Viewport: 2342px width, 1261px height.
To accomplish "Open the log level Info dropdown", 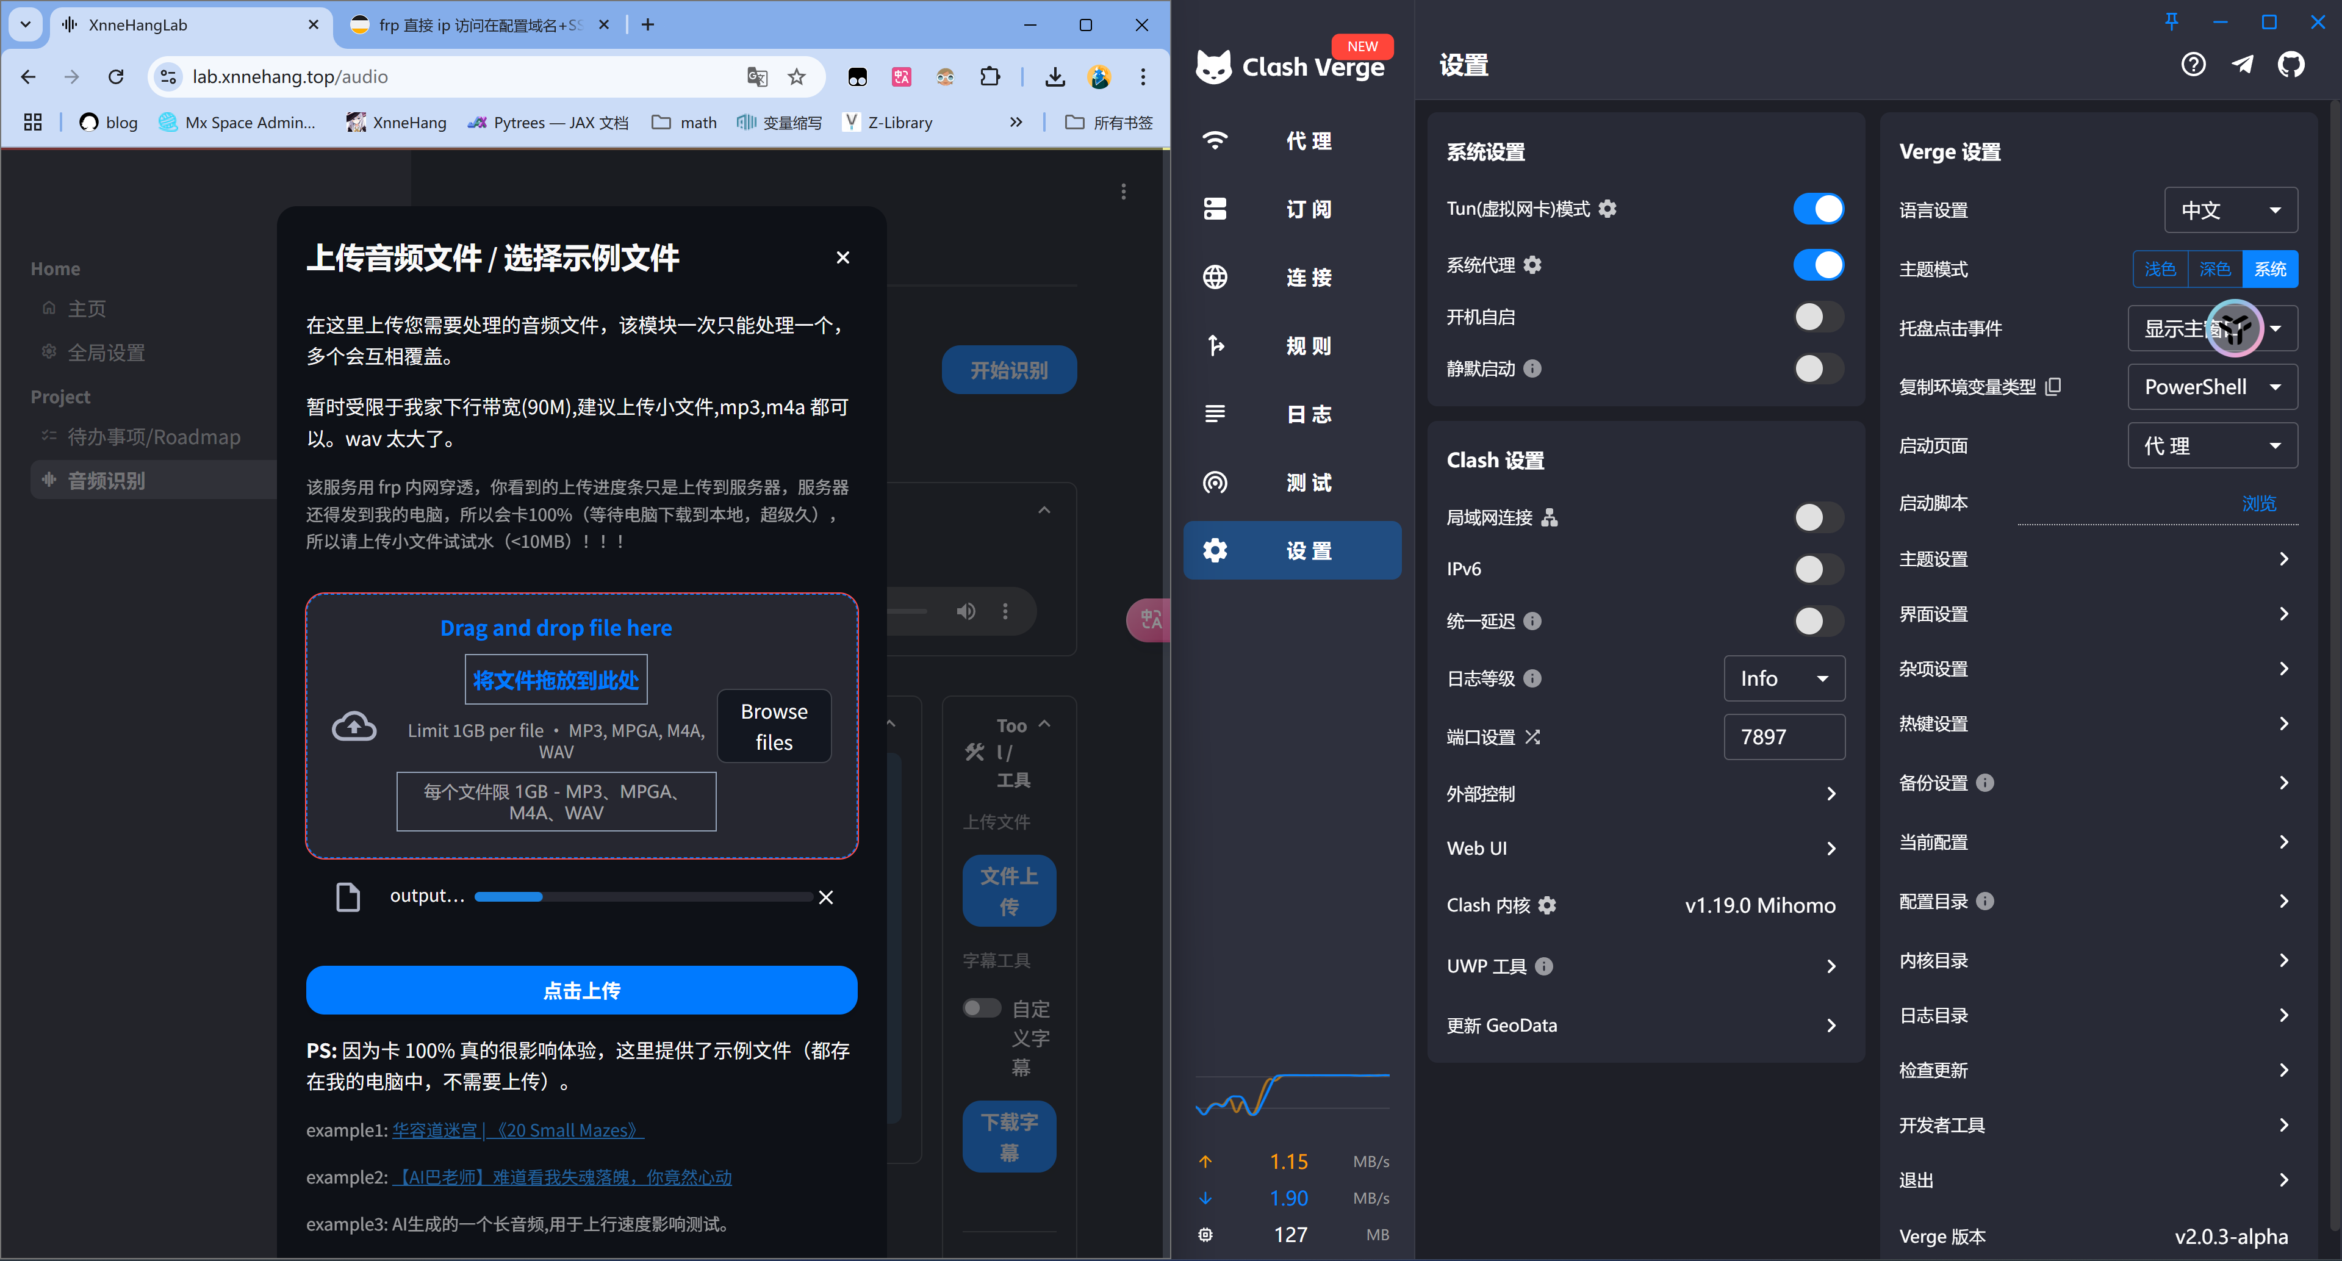I will [x=1784, y=678].
